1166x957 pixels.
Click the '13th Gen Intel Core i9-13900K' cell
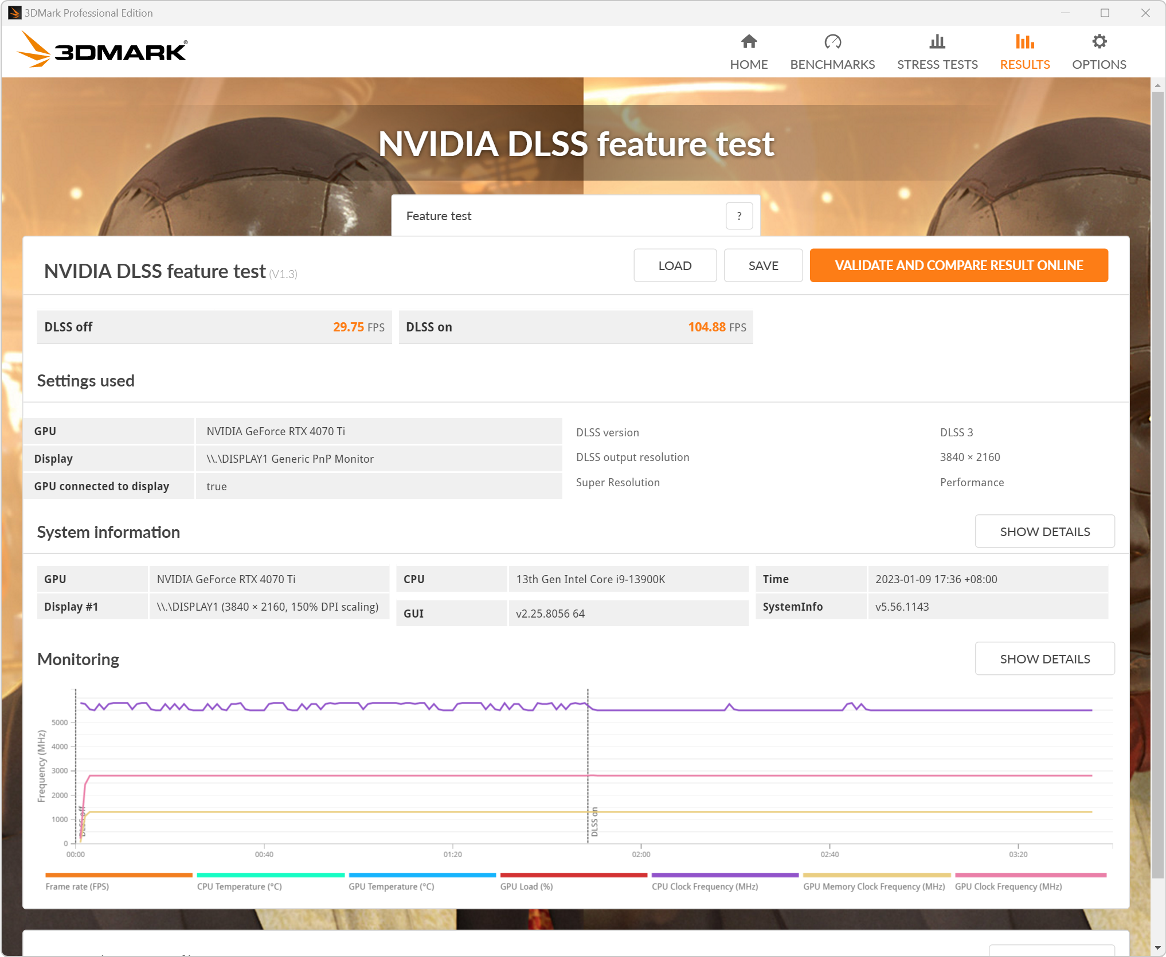[628, 579]
